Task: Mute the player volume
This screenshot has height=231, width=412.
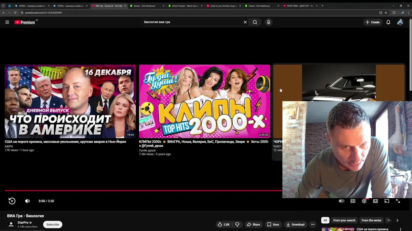Action: (27, 201)
